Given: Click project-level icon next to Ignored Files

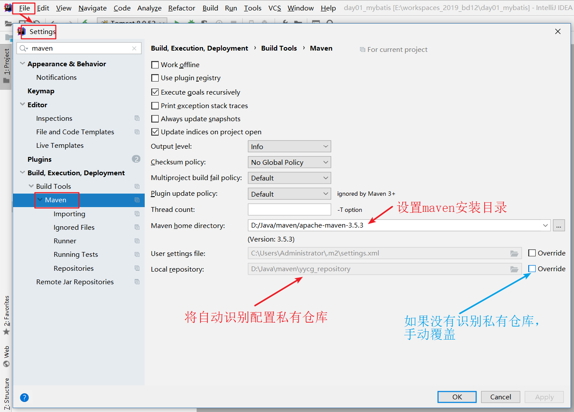Looking at the screenshot, I should 137,227.
